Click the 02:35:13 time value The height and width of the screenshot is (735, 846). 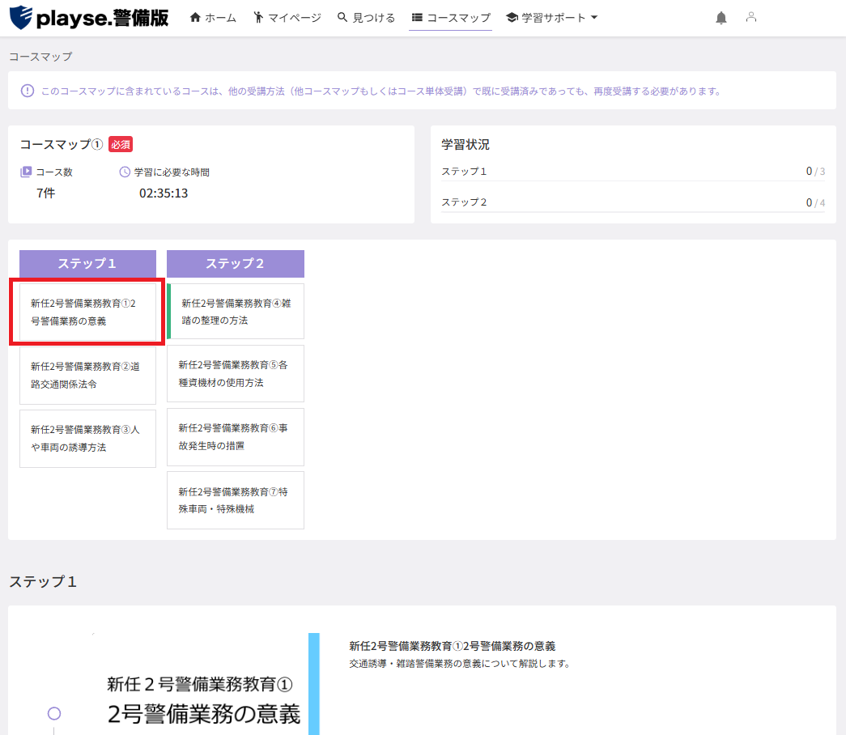tap(164, 193)
